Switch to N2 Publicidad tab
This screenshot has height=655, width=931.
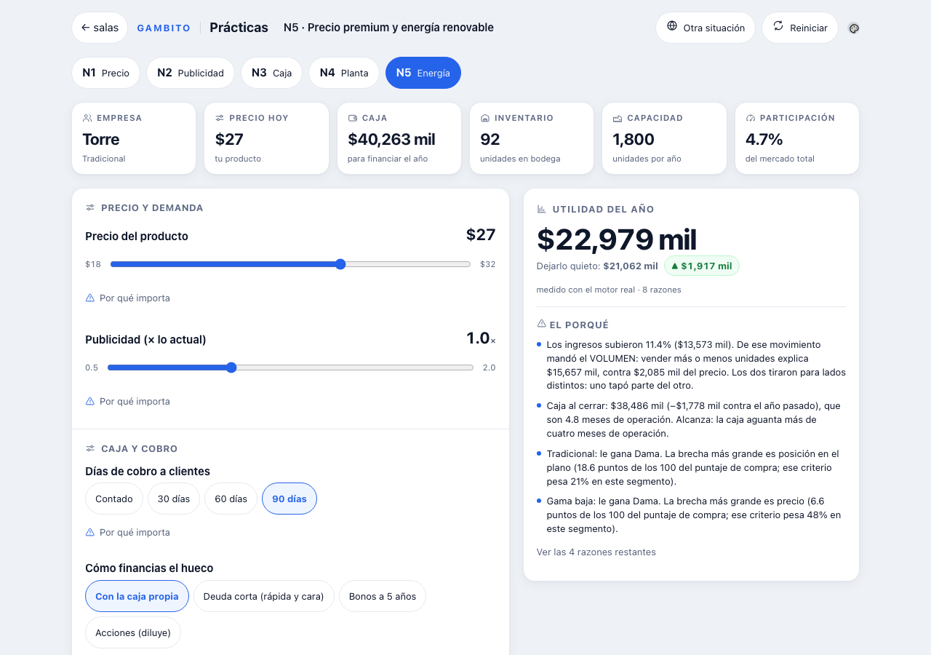191,73
